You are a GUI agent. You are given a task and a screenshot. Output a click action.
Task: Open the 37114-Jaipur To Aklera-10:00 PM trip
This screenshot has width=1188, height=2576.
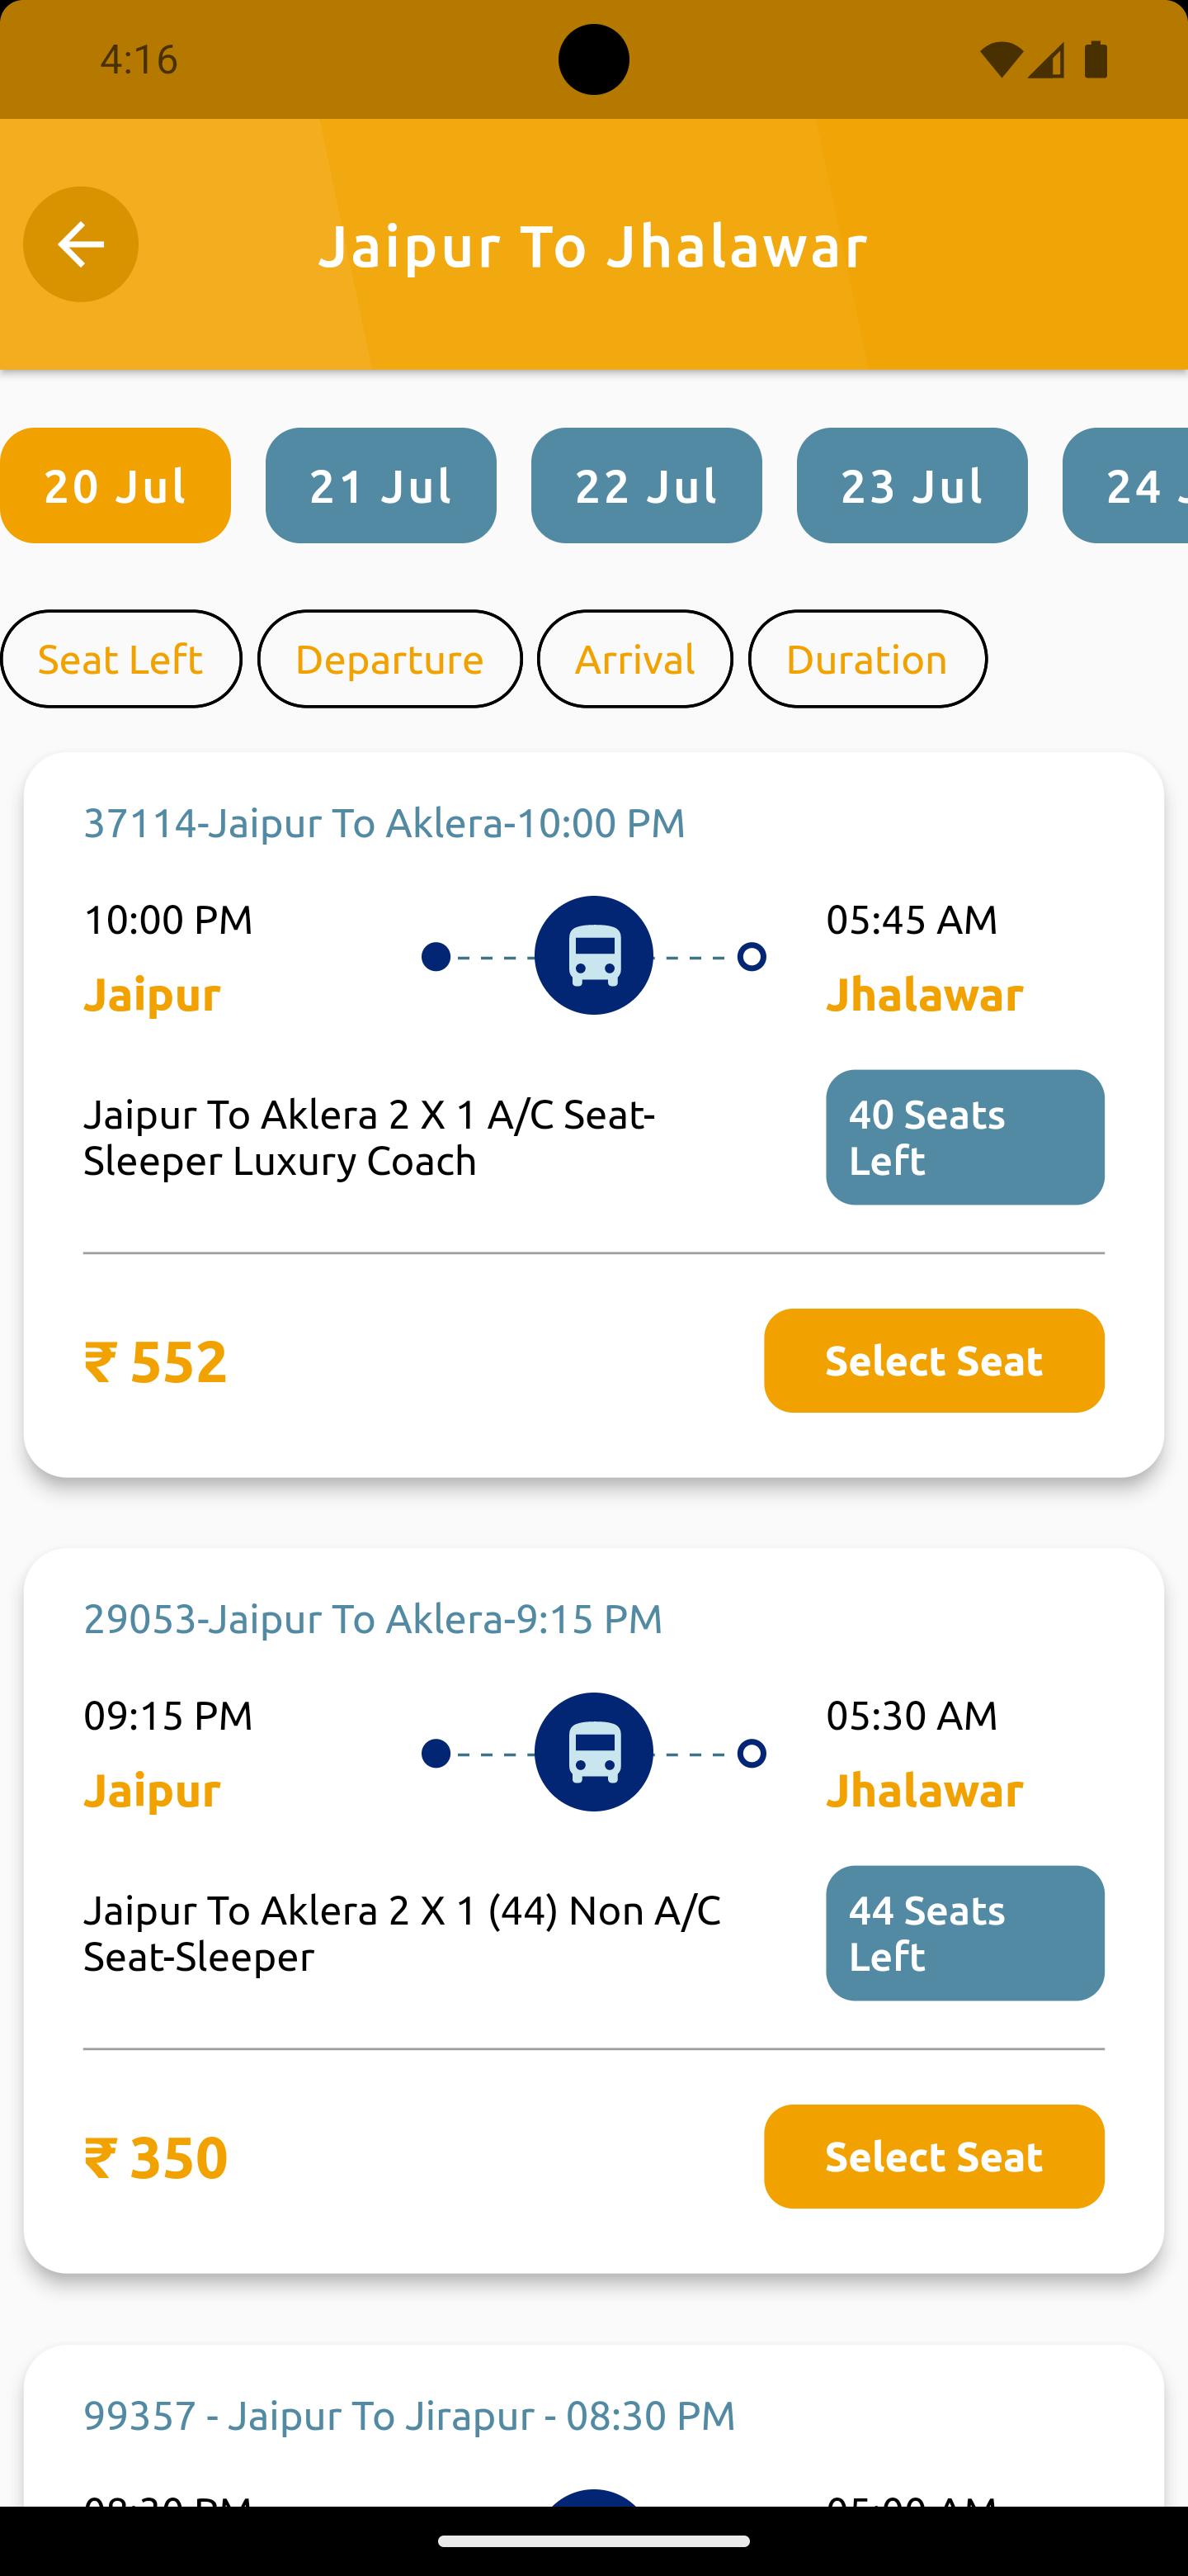(x=384, y=823)
